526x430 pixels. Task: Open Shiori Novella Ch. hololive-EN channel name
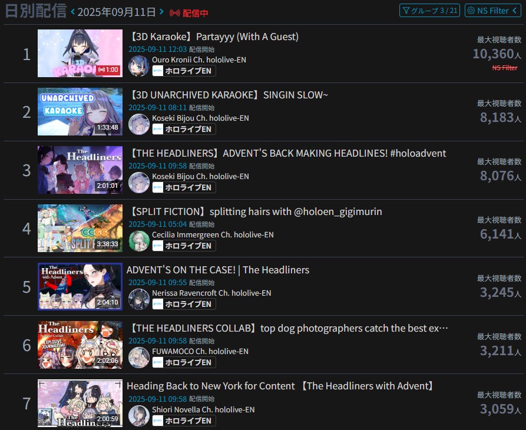(x=203, y=410)
